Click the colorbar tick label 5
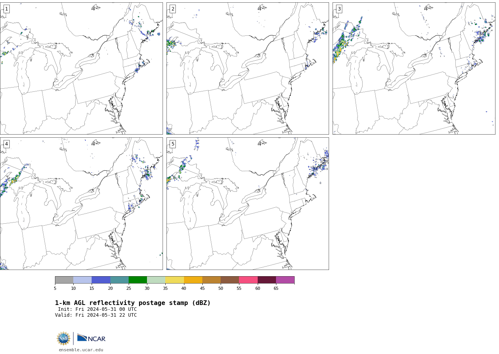Image resolution: width=499 pixels, height=354 pixels. click(55, 288)
